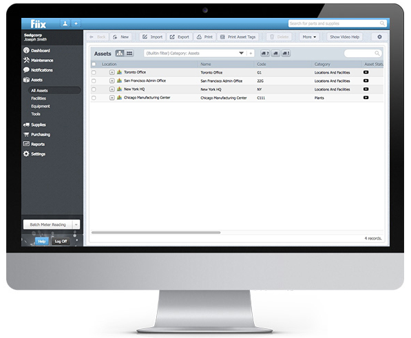Toggle asset status of San Francisco Admin Office

[366, 81]
